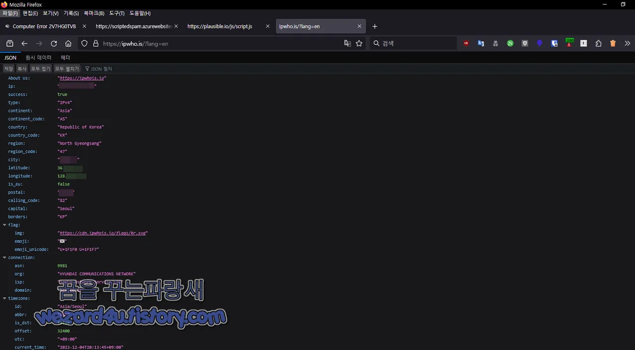Close the scriptedspam.azurewebsites tab

click(x=176, y=26)
